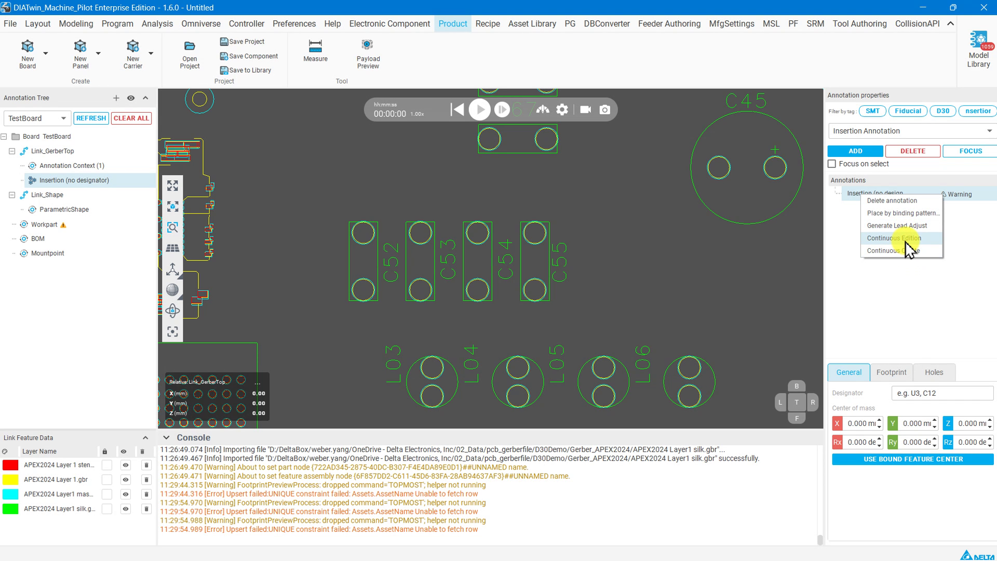Click Save to Library
Viewport: 997px width, 561px height.
pos(246,70)
